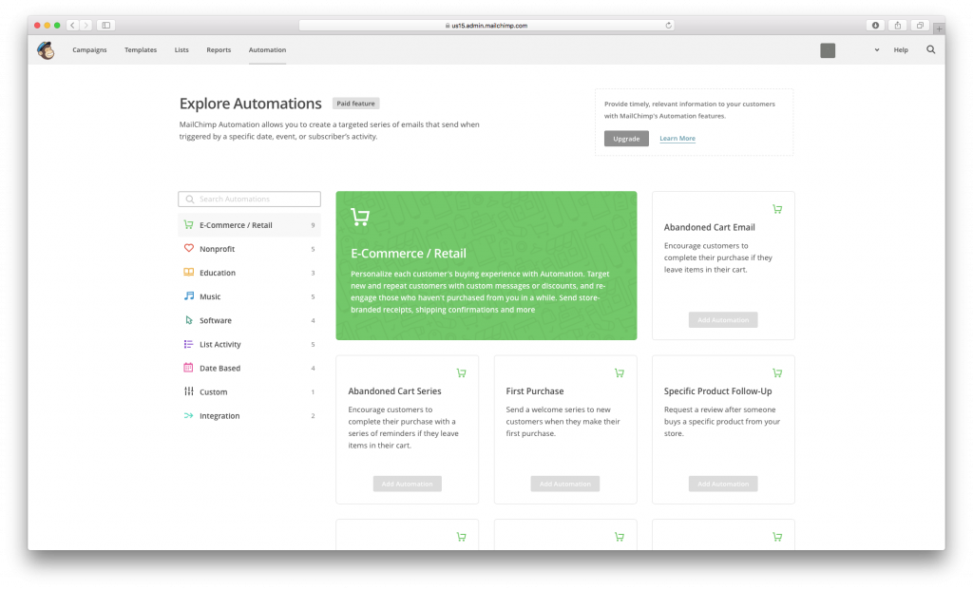This screenshot has height=590, width=973.
Task: Reload the page from the address bar
Action: click(668, 26)
